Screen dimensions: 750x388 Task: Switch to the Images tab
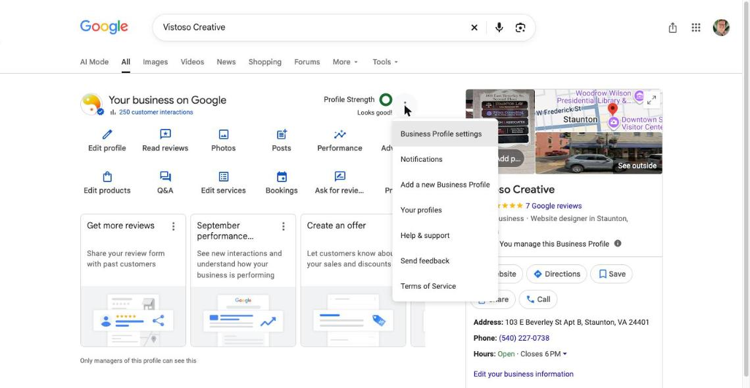(155, 62)
